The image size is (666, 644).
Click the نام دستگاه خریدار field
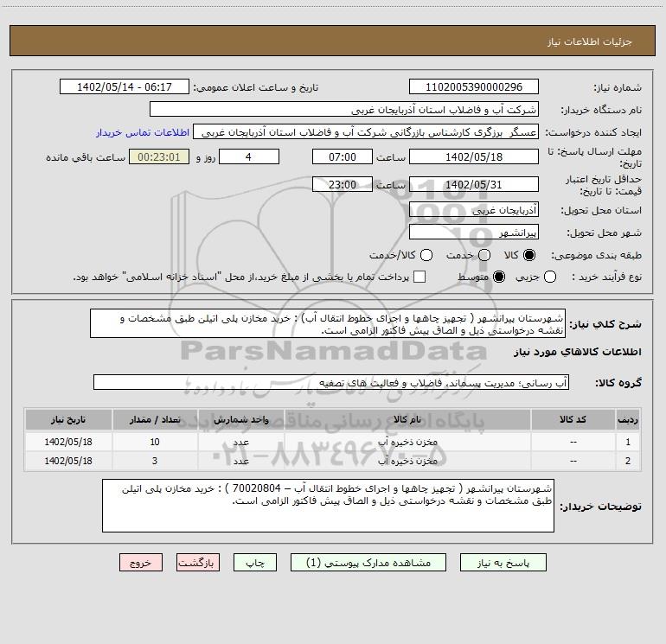(344, 110)
